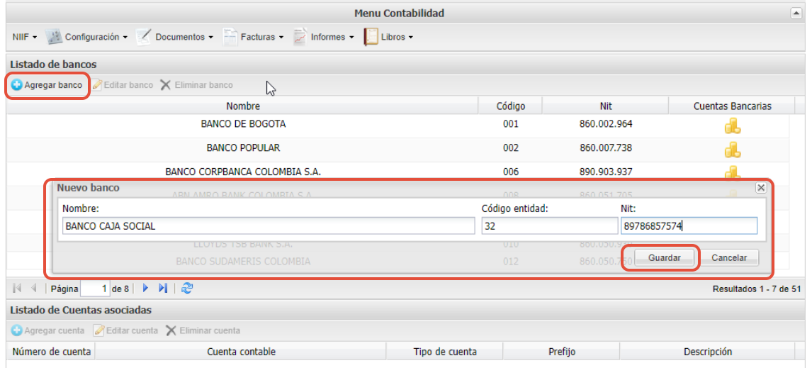Sort by Cuenta contable header
This screenshot has height=368, width=812.
tap(241, 352)
